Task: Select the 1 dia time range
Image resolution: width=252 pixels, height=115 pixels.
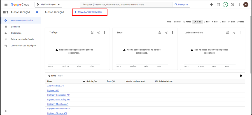Action: click(197, 22)
